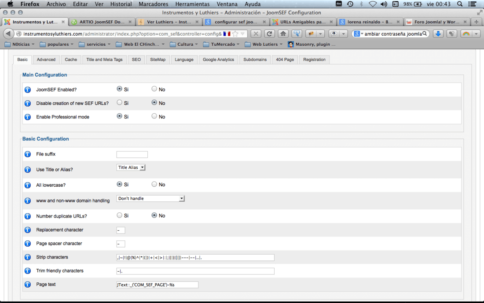Image resolution: width=484 pixels, height=303 pixels.
Task: Click info icon beside Page spacer character
Action: click(28, 244)
